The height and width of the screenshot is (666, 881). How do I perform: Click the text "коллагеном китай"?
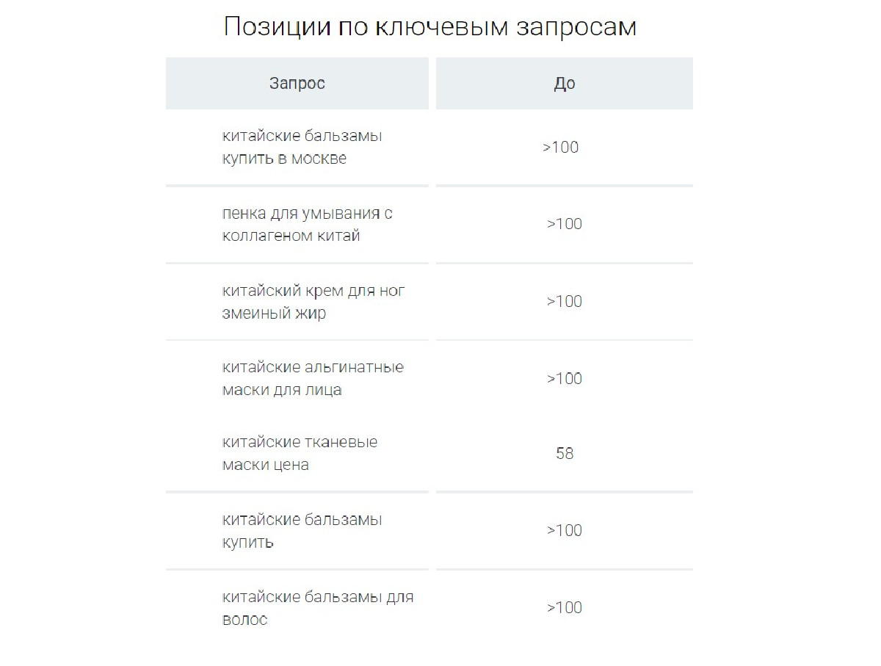point(291,236)
